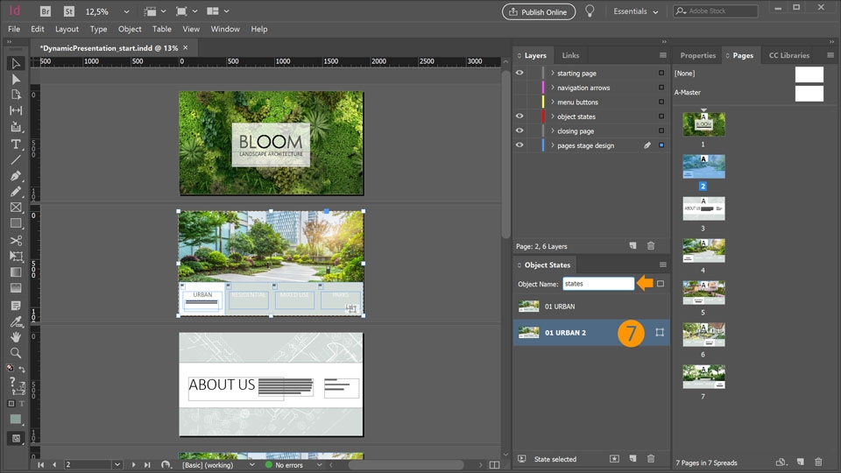Show the navigation arrows layer
841x473 pixels.
pos(519,88)
